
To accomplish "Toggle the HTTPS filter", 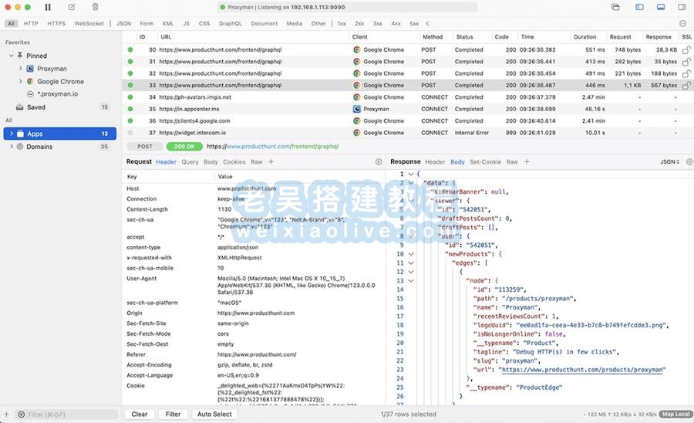I will pos(56,23).
